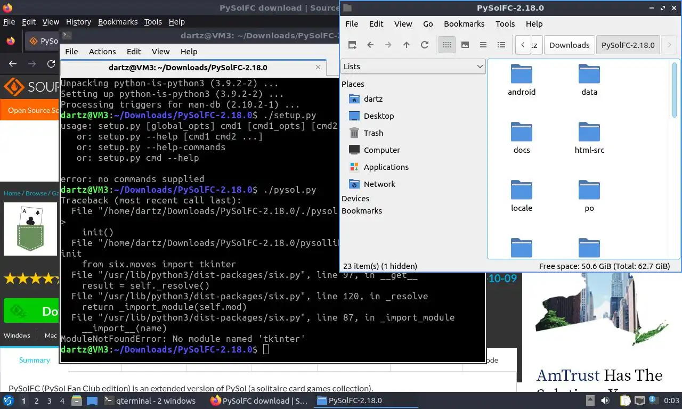Screen dimensions: 682x409
Task: Open Computer in Places sidebar
Action: pos(381,150)
